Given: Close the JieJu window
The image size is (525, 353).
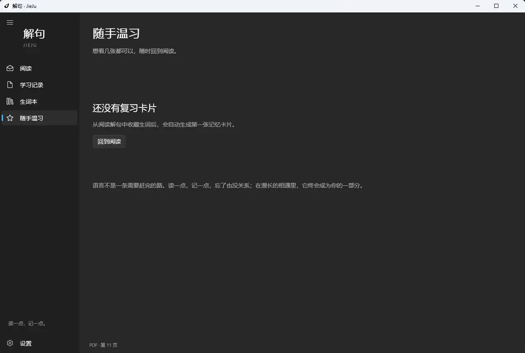Looking at the screenshot, I should point(515,6).
